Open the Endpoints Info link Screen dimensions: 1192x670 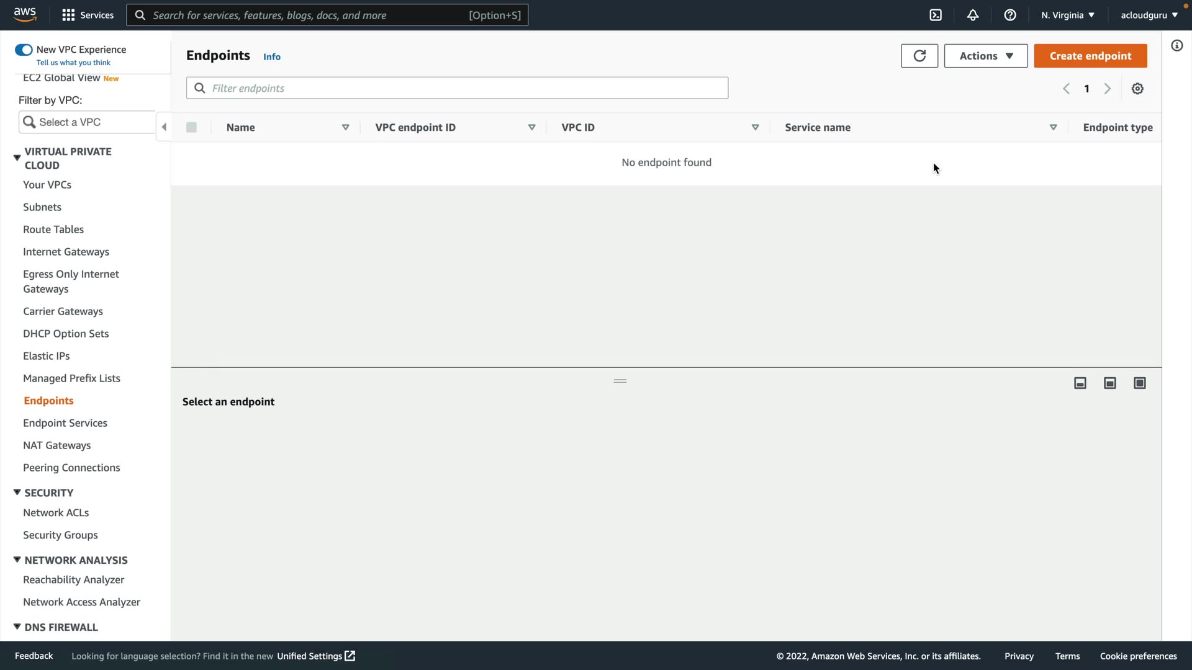point(272,56)
